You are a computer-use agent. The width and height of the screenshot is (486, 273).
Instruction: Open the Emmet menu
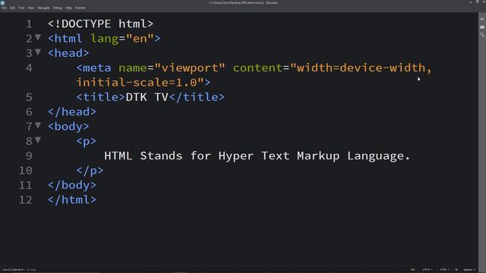point(80,8)
